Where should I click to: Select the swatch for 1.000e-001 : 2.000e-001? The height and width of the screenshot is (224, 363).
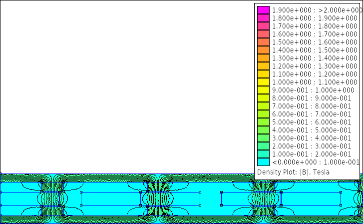[x=263, y=154]
